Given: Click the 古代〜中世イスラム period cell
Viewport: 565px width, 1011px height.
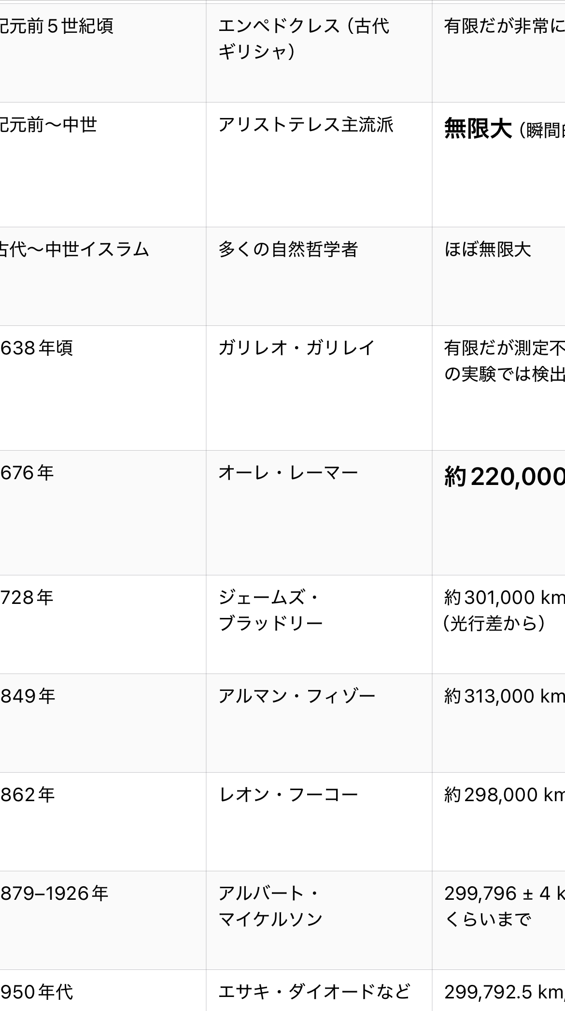Looking at the screenshot, I should coord(74,249).
